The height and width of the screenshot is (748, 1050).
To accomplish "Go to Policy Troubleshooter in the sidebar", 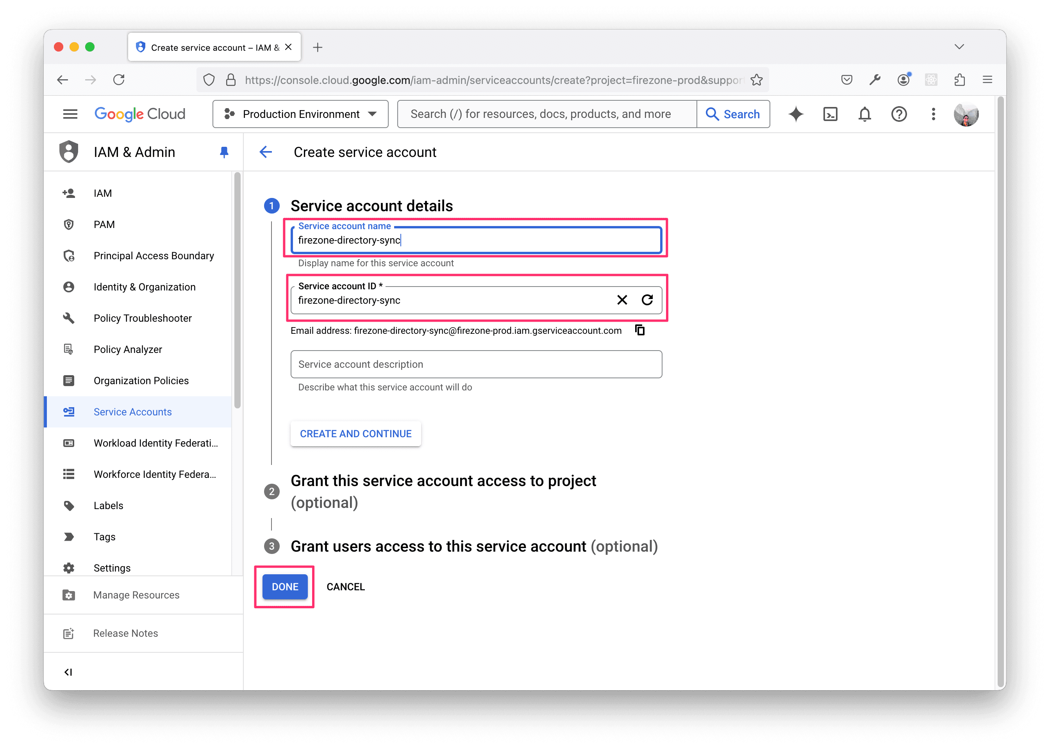I will click(x=142, y=318).
